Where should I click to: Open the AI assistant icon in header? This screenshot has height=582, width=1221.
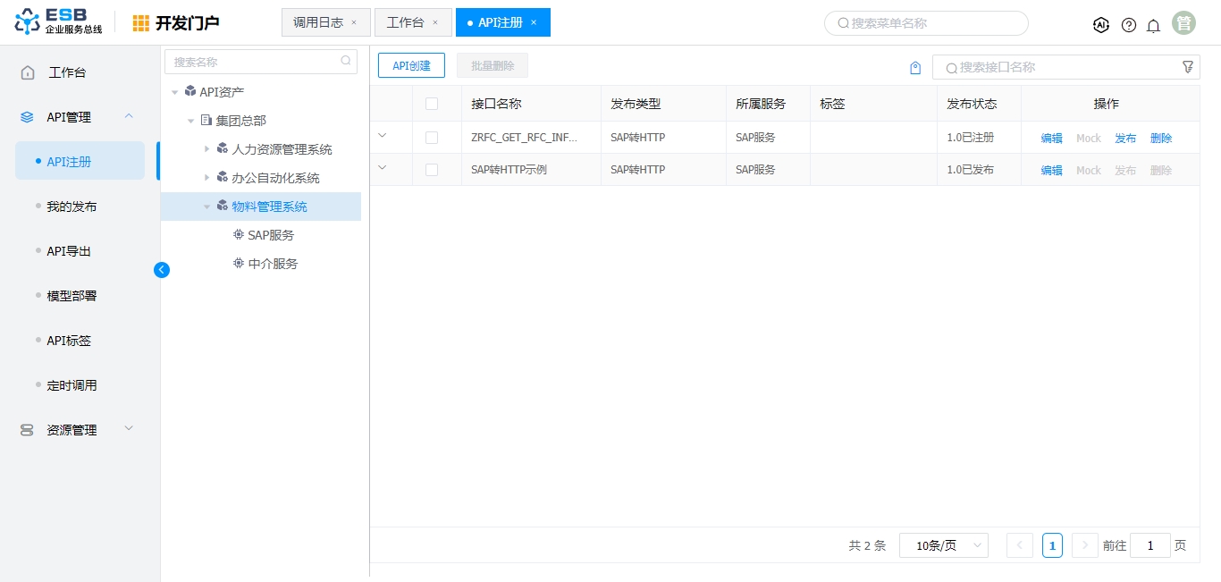(x=1101, y=25)
